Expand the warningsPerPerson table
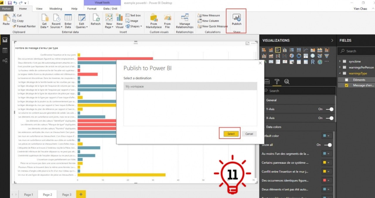Screen dimensions: 375x198 pyautogui.click(x=340, y=67)
